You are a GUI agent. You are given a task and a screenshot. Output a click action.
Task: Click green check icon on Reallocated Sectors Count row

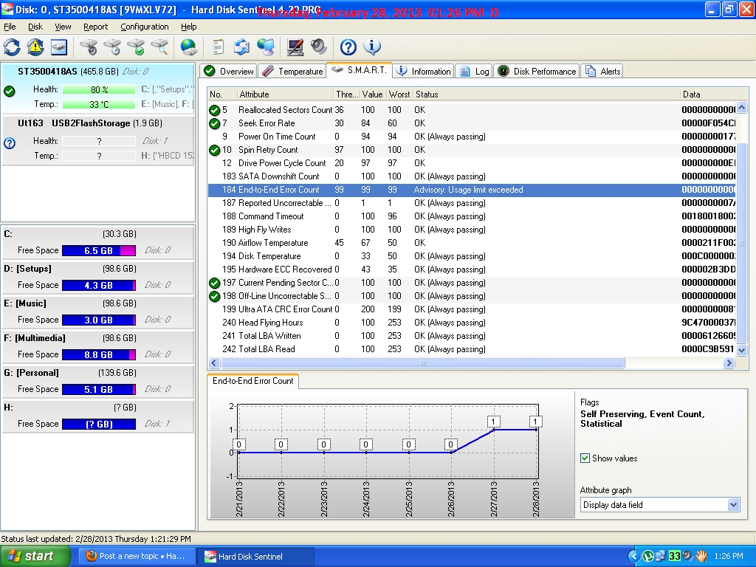point(215,111)
